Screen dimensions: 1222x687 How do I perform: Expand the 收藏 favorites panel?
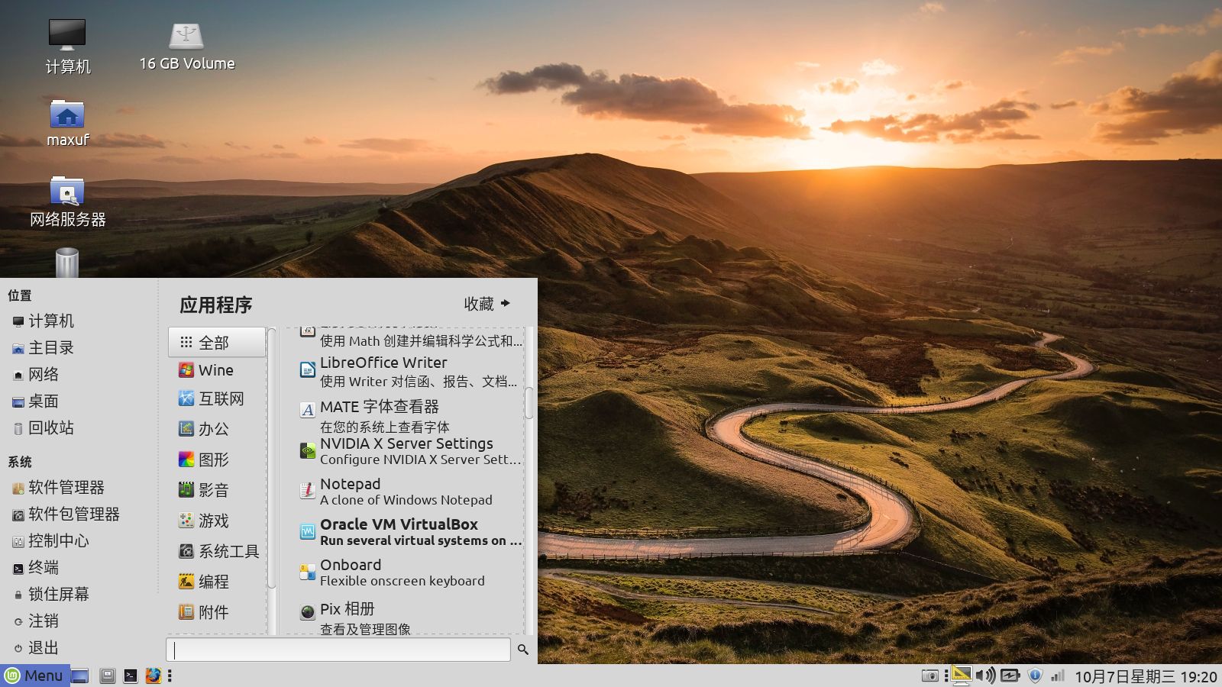[x=484, y=303]
